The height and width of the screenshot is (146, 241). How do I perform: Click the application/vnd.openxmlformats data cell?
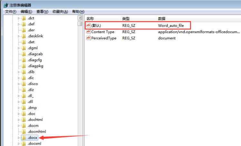click(199, 32)
